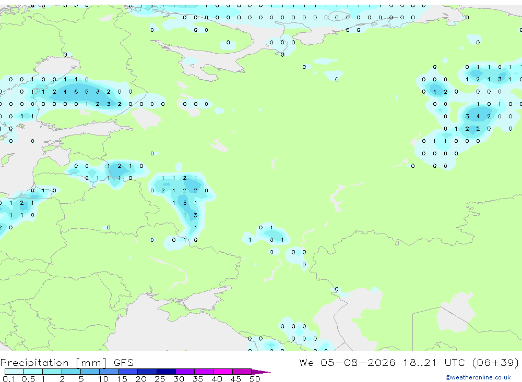Click the 10–15 mm legend swatch
The width and height of the screenshot is (522, 382).
(109, 372)
